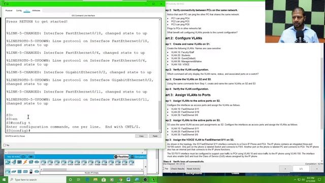Viewport: 325px width, 183px height.
Task: Click the CLI scrollbar down arrow
Action: point(159,131)
